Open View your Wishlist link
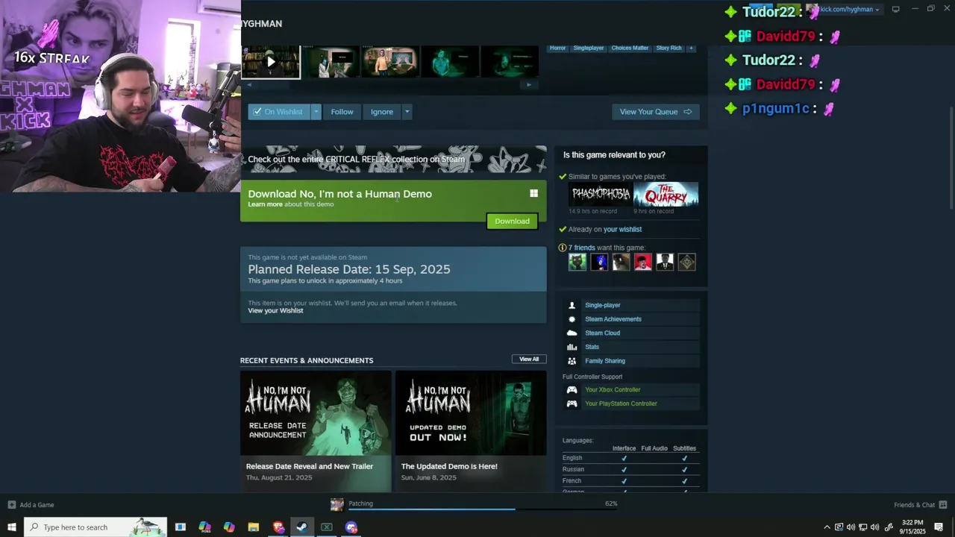This screenshot has width=955, height=537. click(275, 310)
